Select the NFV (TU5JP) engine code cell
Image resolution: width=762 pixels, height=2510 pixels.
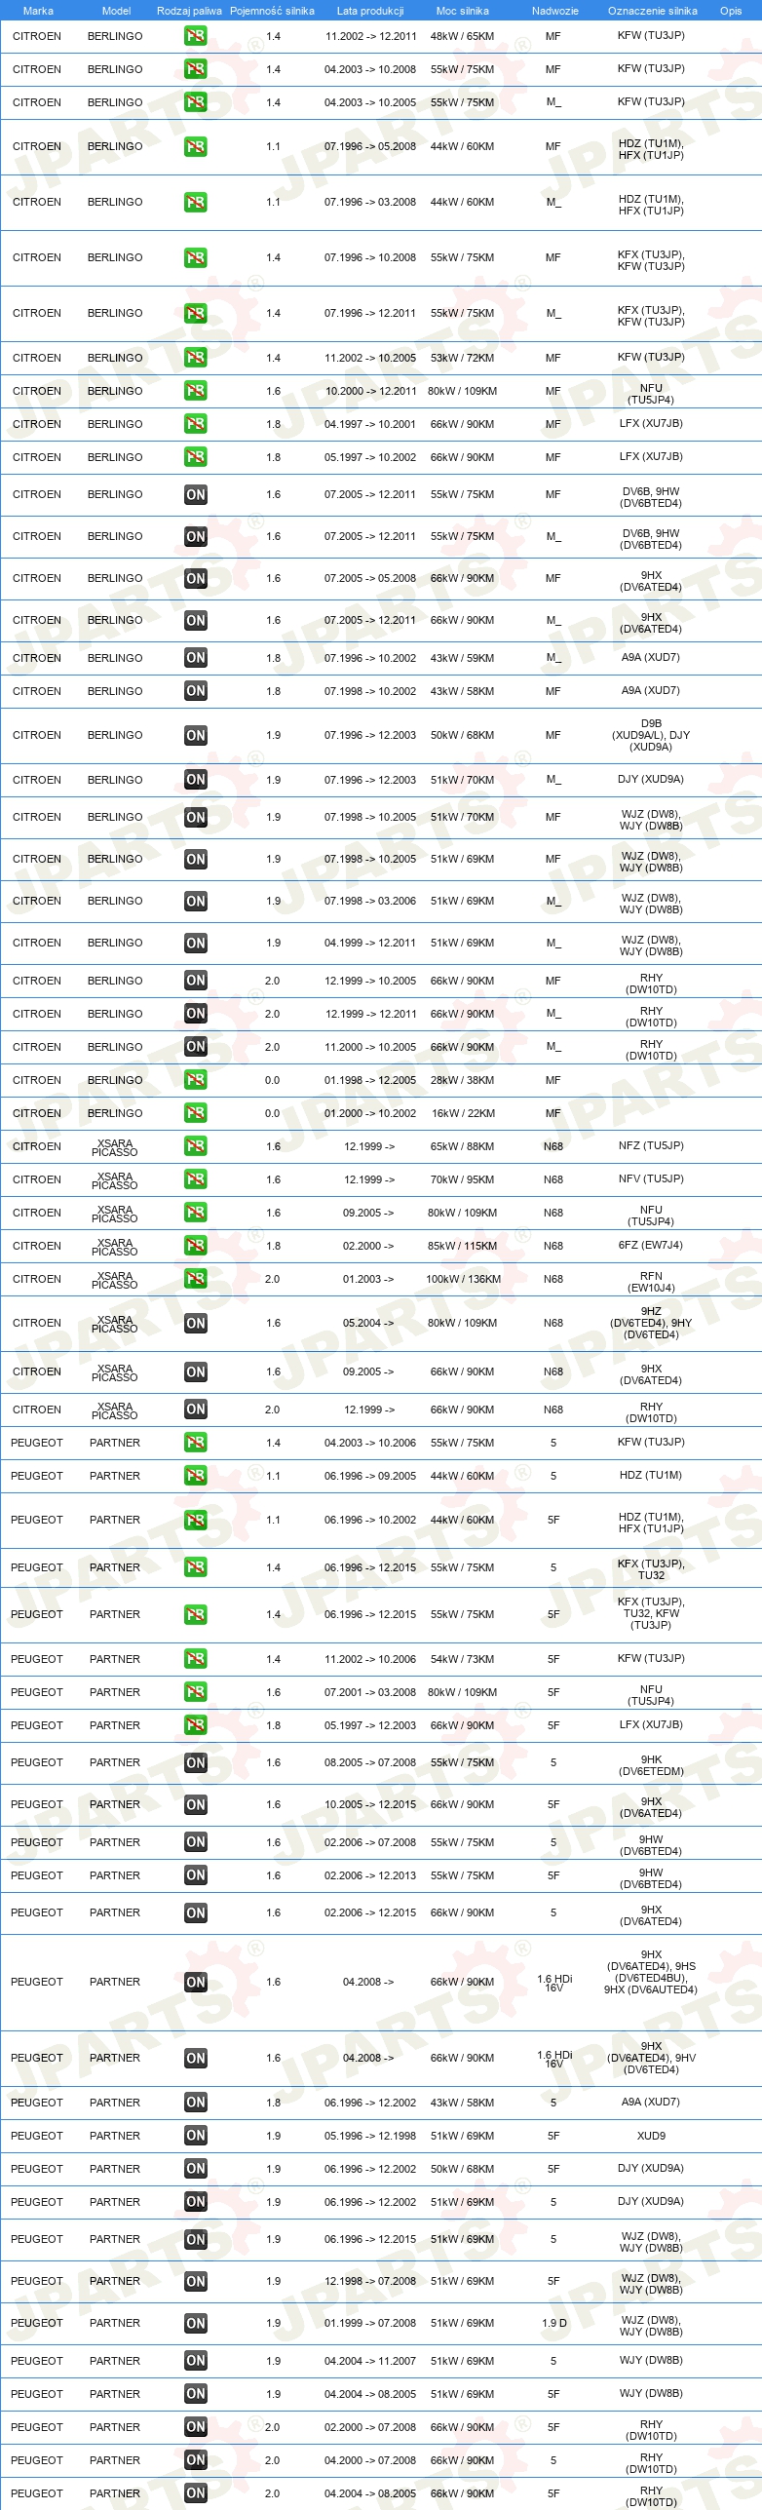(x=651, y=1178)
